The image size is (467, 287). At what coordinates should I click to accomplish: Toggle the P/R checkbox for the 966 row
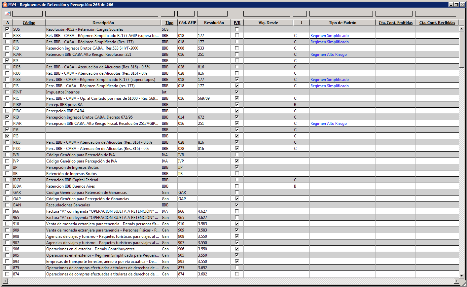click(x=237, y=211)
